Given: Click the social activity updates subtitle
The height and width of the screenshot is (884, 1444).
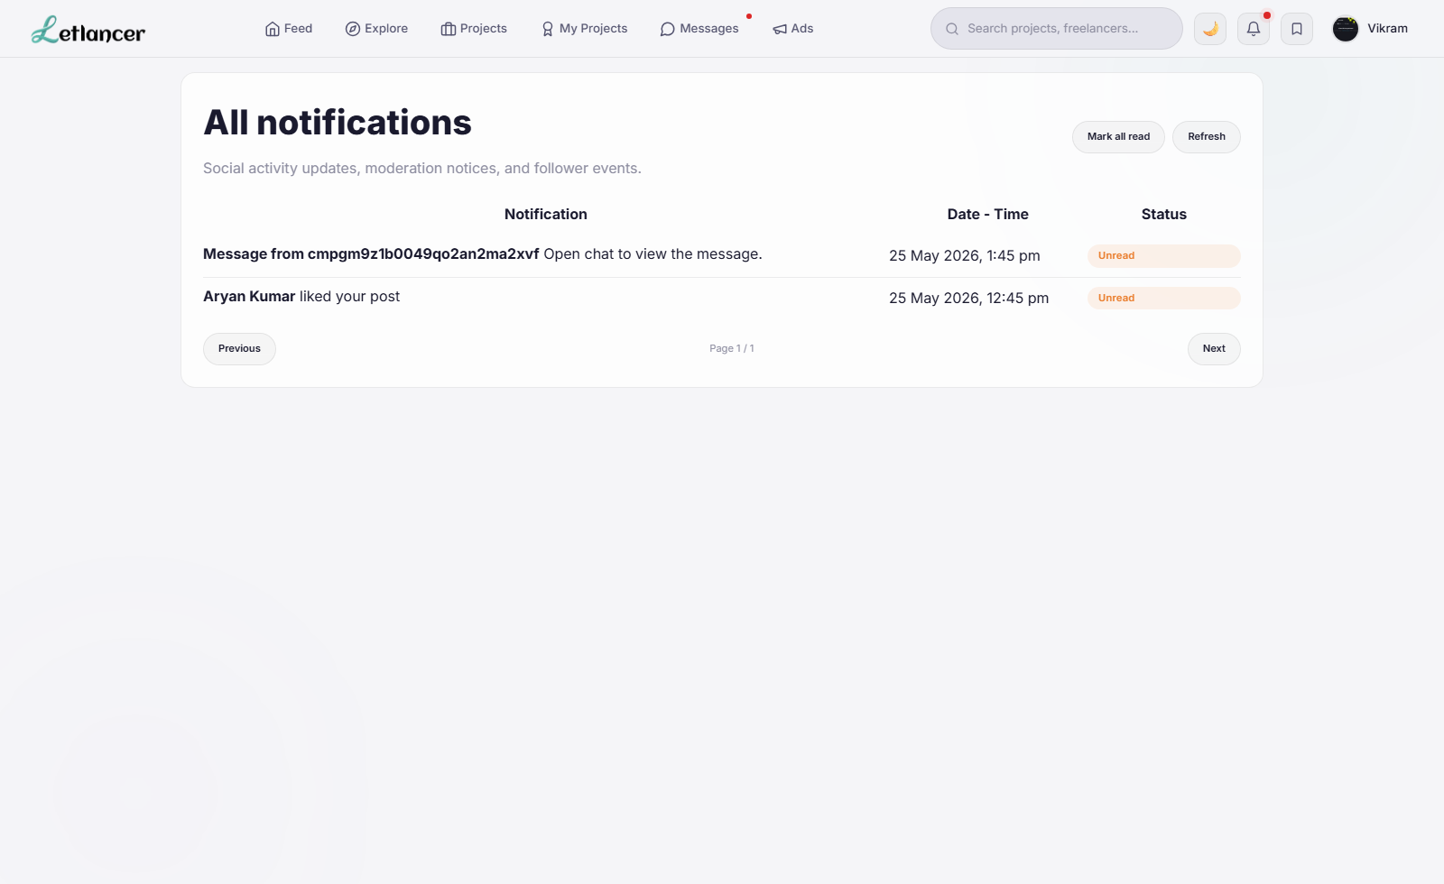Looking at the screenshot, I should point(422,169).
